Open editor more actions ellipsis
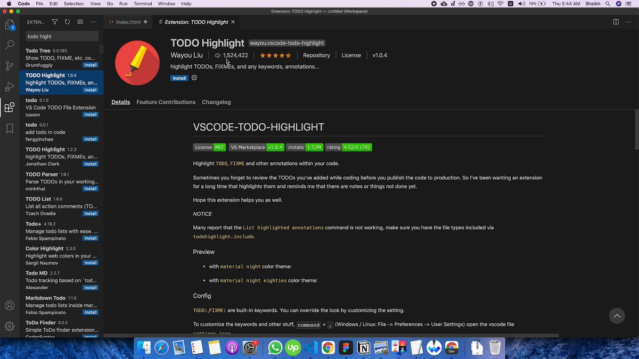 click(x=628, y=22)
